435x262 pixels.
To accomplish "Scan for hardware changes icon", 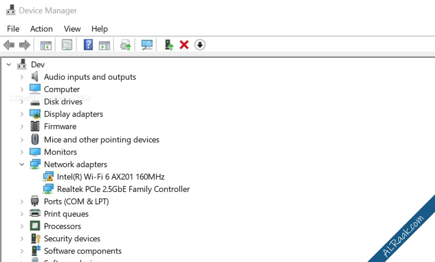I will pos(147,45).
